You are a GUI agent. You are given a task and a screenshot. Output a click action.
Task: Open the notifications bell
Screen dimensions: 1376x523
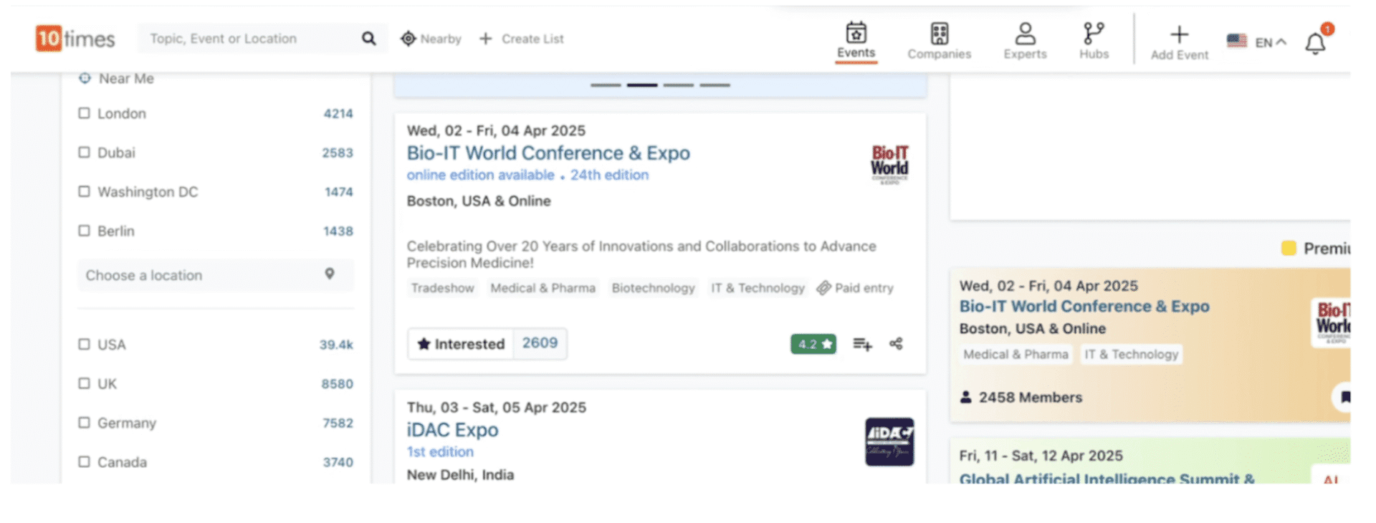coord(1315,44)
